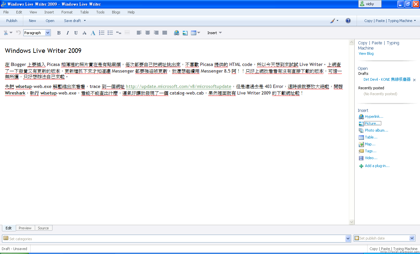The image size is (420, 254).
Task: Toggle Bold formatting
Action: 59,33
